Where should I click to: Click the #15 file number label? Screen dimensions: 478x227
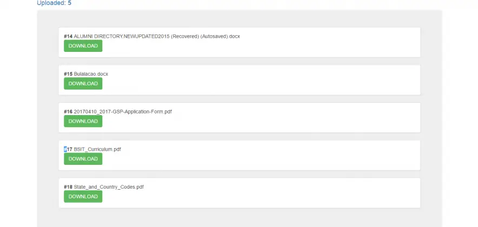[x=68, y=74]
